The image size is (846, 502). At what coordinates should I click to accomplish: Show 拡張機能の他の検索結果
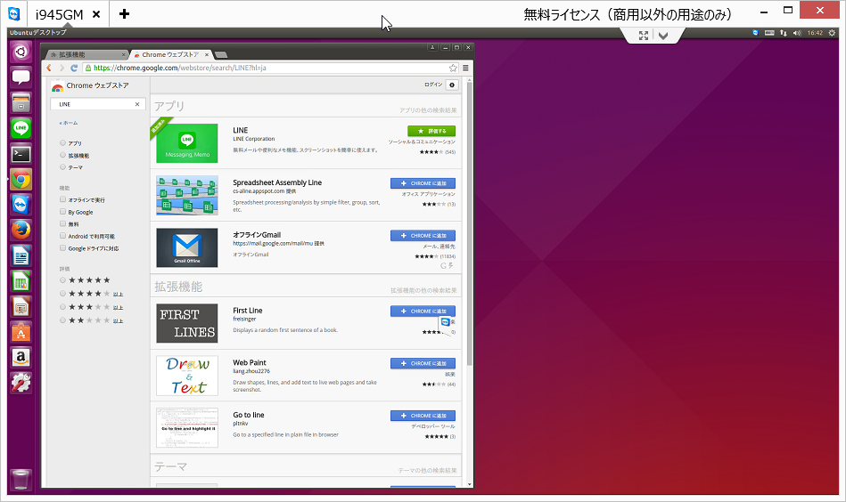[x=423, y=290]
